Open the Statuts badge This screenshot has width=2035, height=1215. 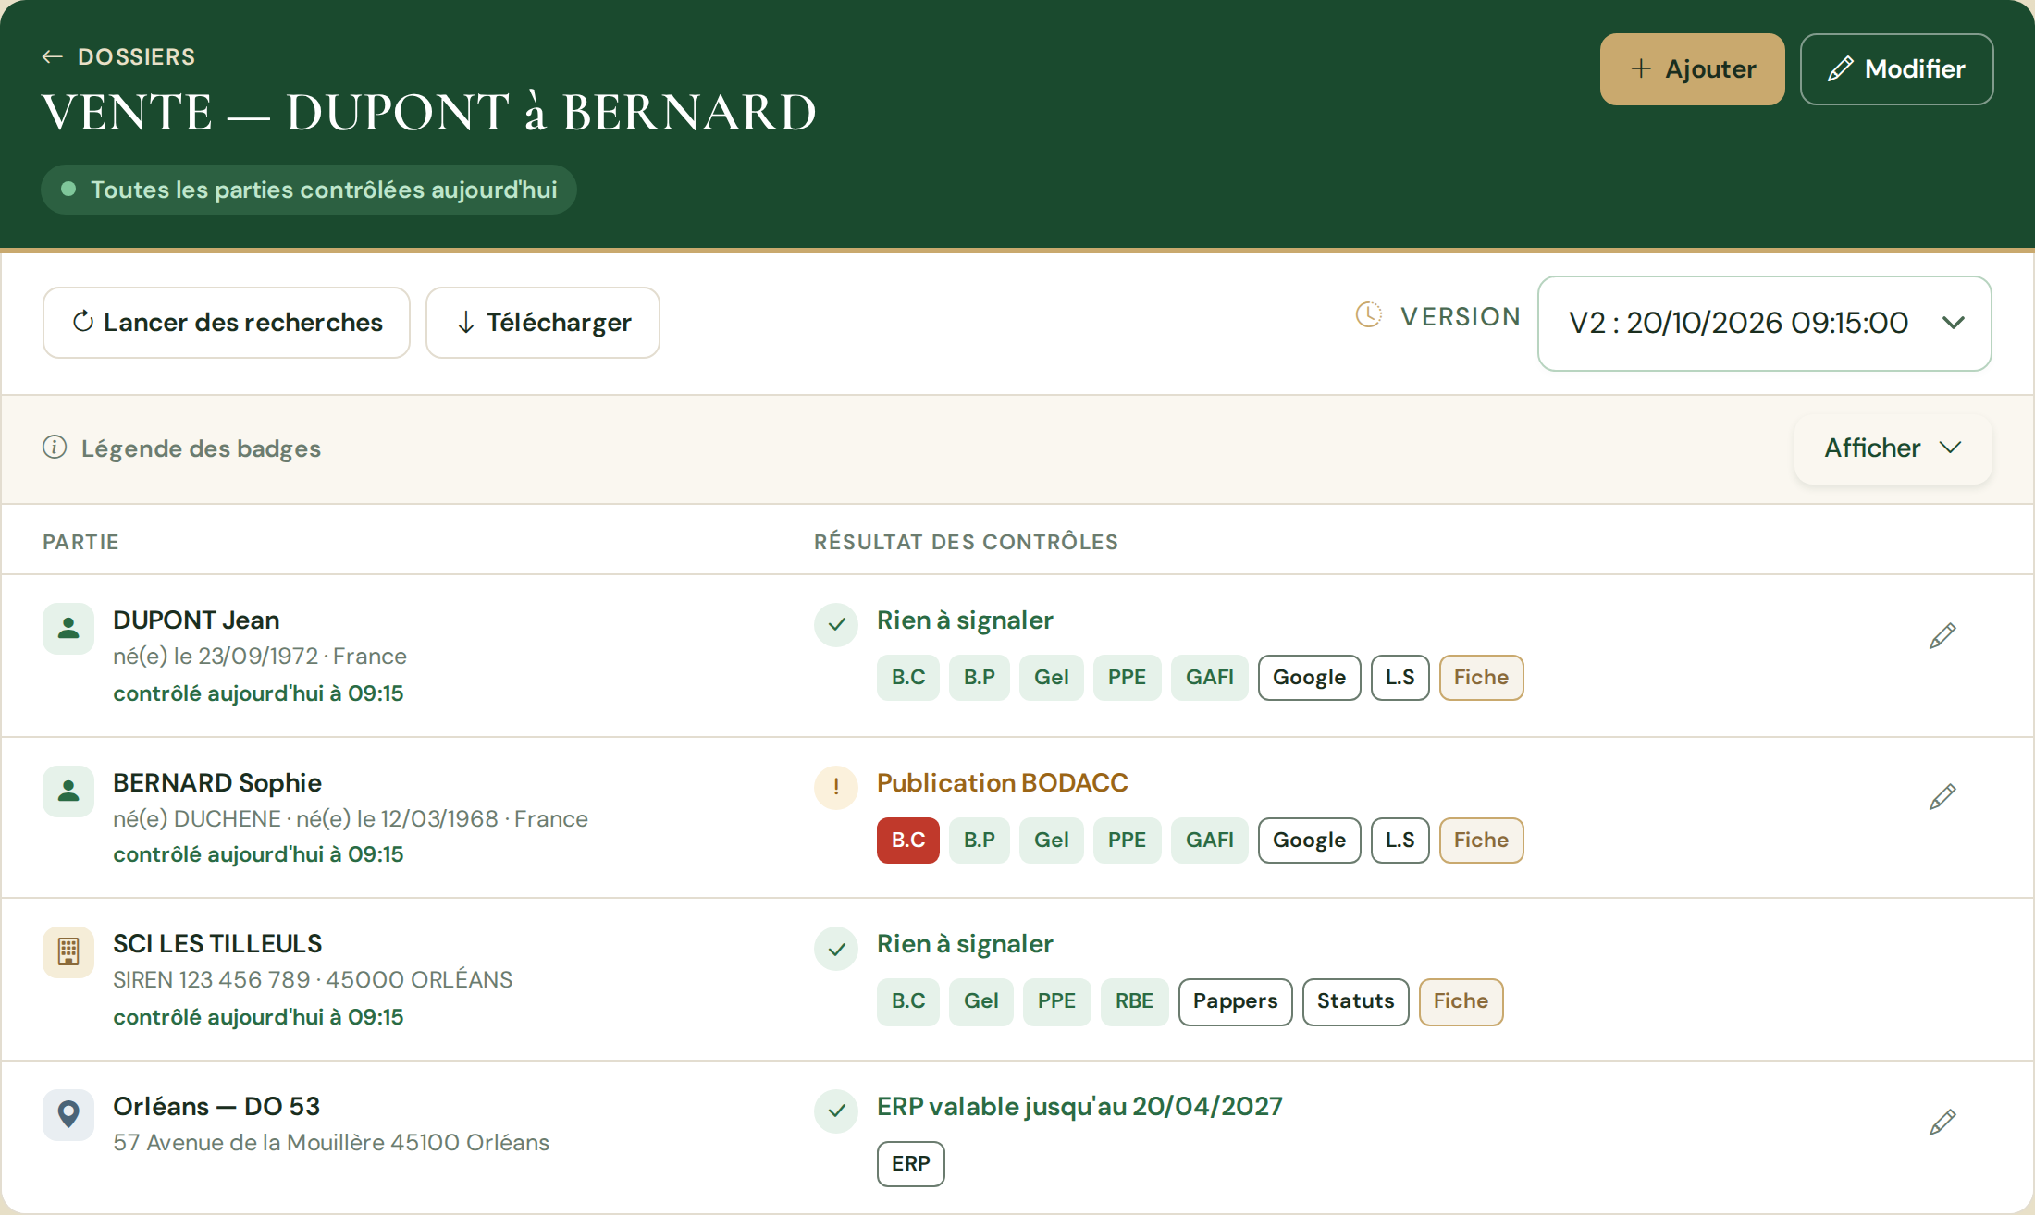[x=1355, y=1001]
